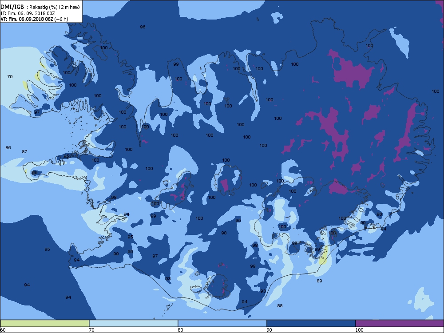The height and width of the screenshot is (333, 444).
Task: Click the humidity value '86' on the map
Action: (8, 147)
